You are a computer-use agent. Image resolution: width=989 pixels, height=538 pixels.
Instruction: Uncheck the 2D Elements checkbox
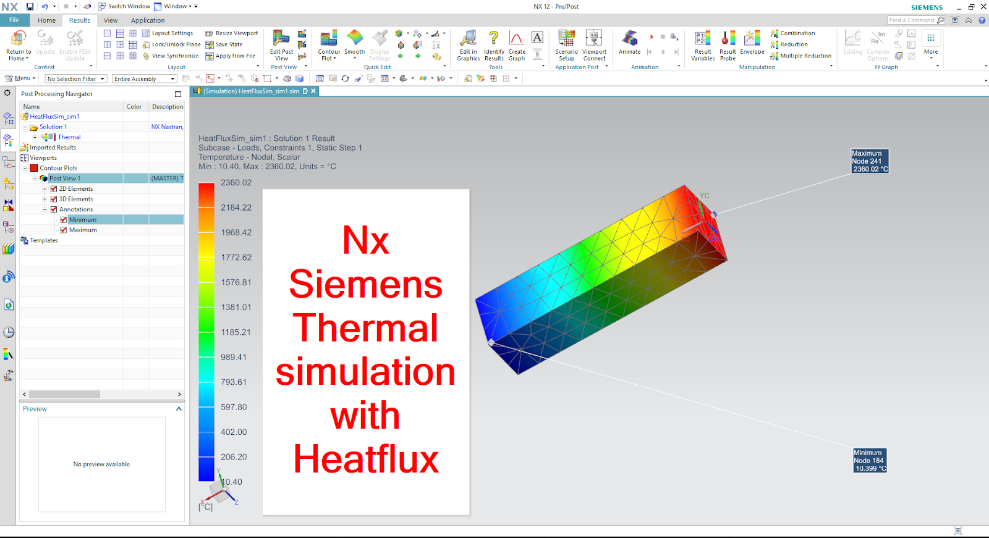pos(54,189)
